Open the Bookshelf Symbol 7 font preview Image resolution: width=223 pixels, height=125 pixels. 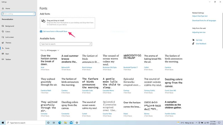point(132,62)
